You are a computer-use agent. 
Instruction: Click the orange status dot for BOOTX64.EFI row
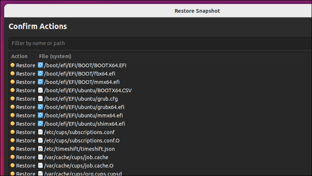click(12, 65)
